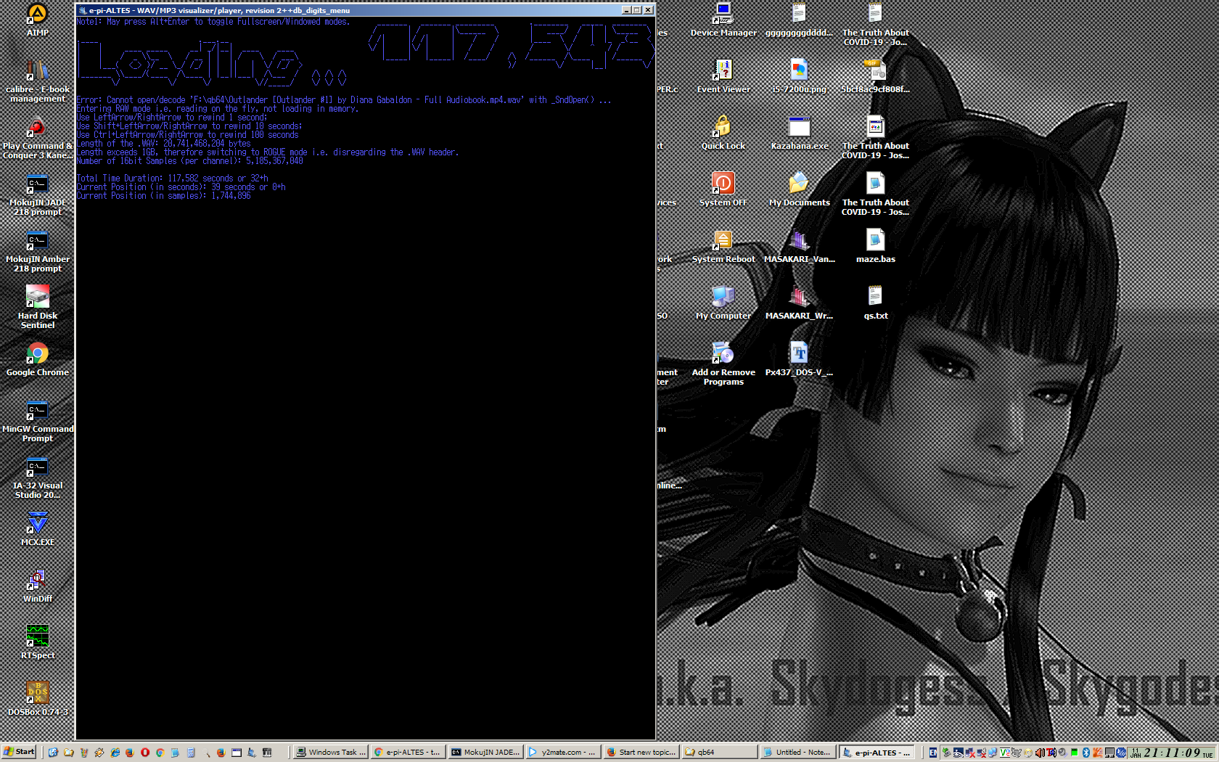Viewport: 1219px width, 762px height.
Task: Click Chrome icon in quick launch bar
Action: click(x=160, y=753)
